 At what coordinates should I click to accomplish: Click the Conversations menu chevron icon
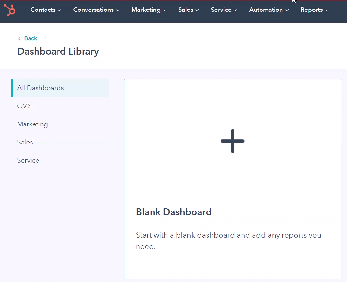(x=118, y=10)
